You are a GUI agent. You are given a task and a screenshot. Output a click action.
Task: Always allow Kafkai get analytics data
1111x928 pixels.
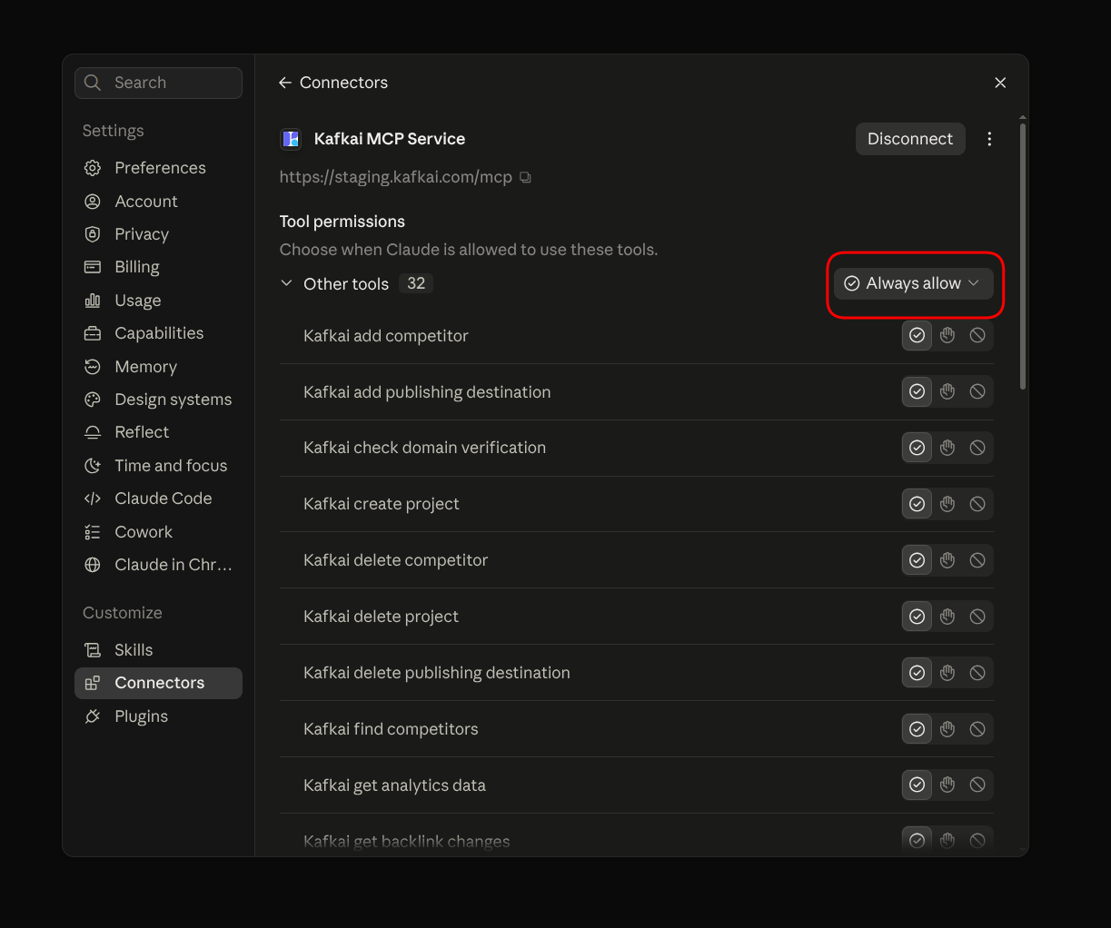point(918,785)
